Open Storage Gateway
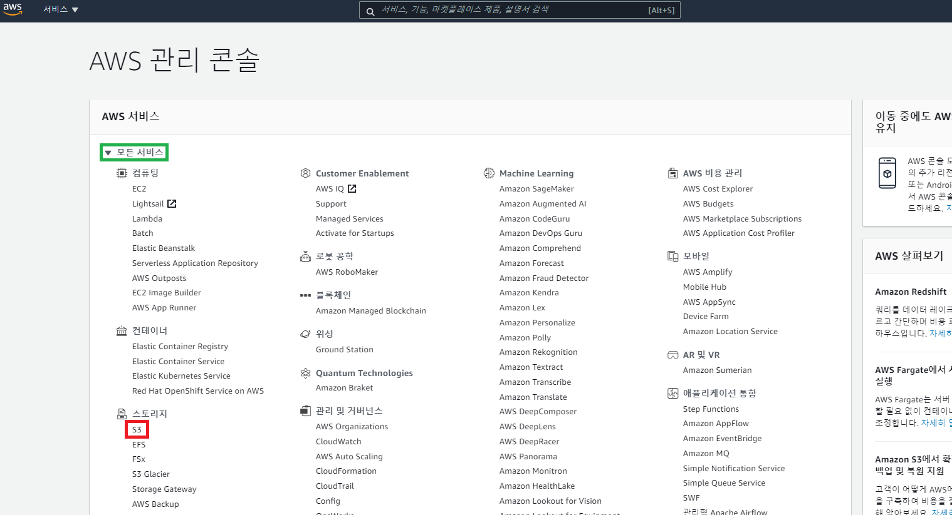952x515 pixels. click(164, 489)
